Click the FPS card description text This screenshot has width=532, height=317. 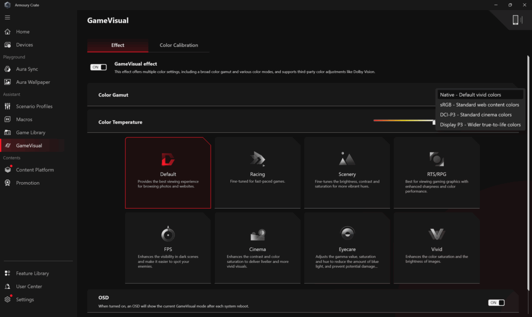click(168, 261)
